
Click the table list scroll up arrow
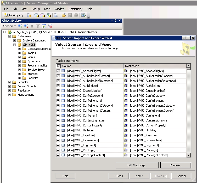(x=188, y=66)
